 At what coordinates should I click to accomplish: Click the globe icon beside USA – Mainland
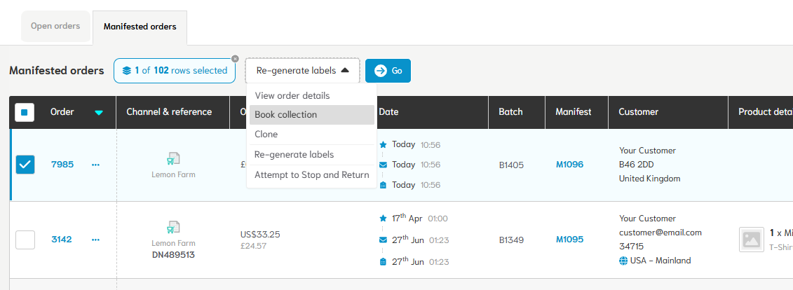click(623, 261)
